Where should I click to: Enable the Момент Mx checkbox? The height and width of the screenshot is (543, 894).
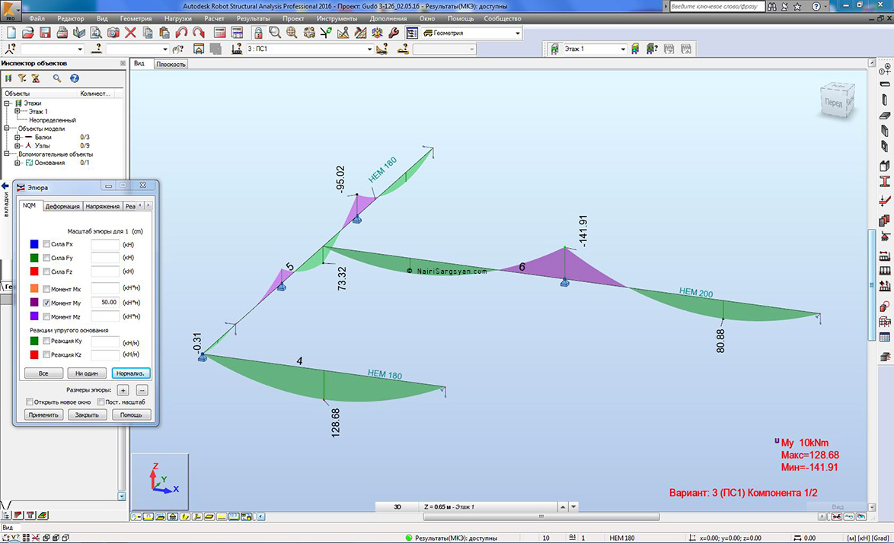(46, 289)
